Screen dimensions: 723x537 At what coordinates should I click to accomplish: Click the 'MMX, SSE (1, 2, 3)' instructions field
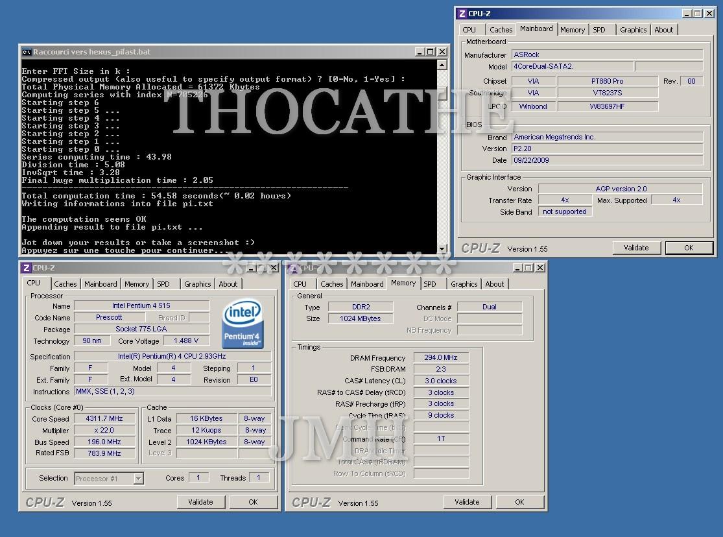173,391
